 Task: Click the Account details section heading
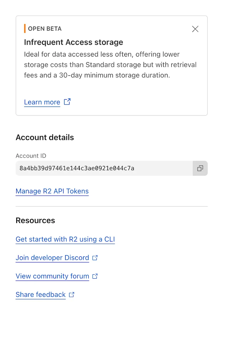(45, 137)
